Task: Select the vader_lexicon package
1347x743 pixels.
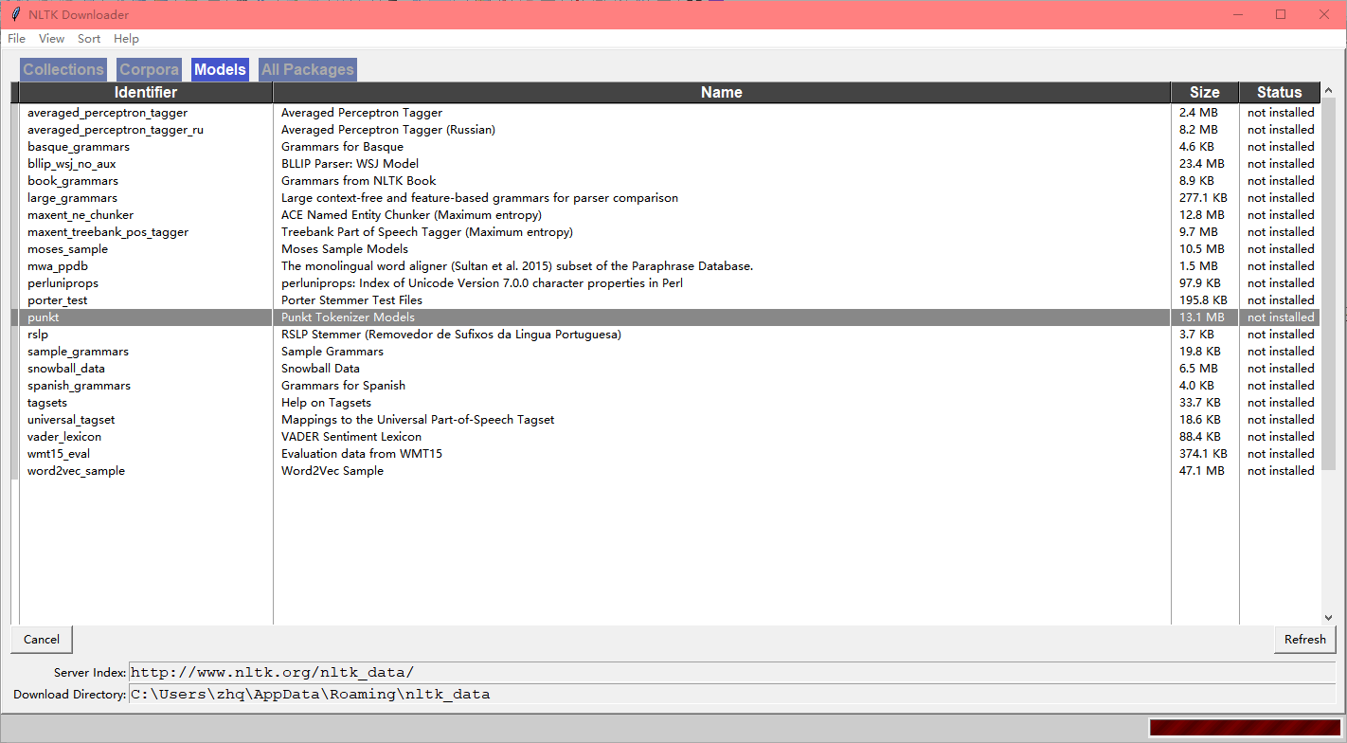Action: pyautogui.click(x=64, y=437)
